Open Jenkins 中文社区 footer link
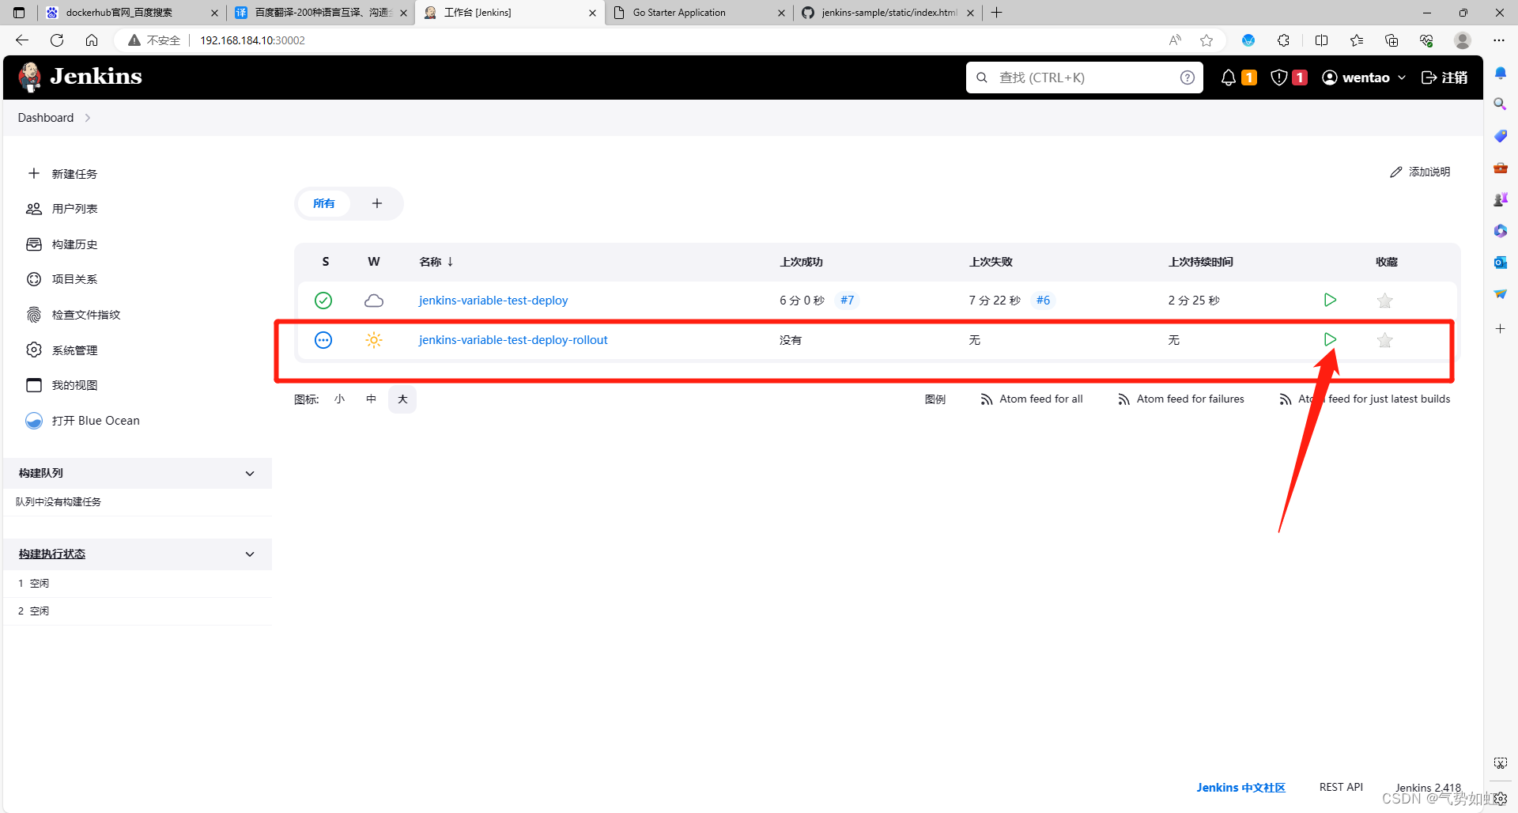 pos(1240,788)
